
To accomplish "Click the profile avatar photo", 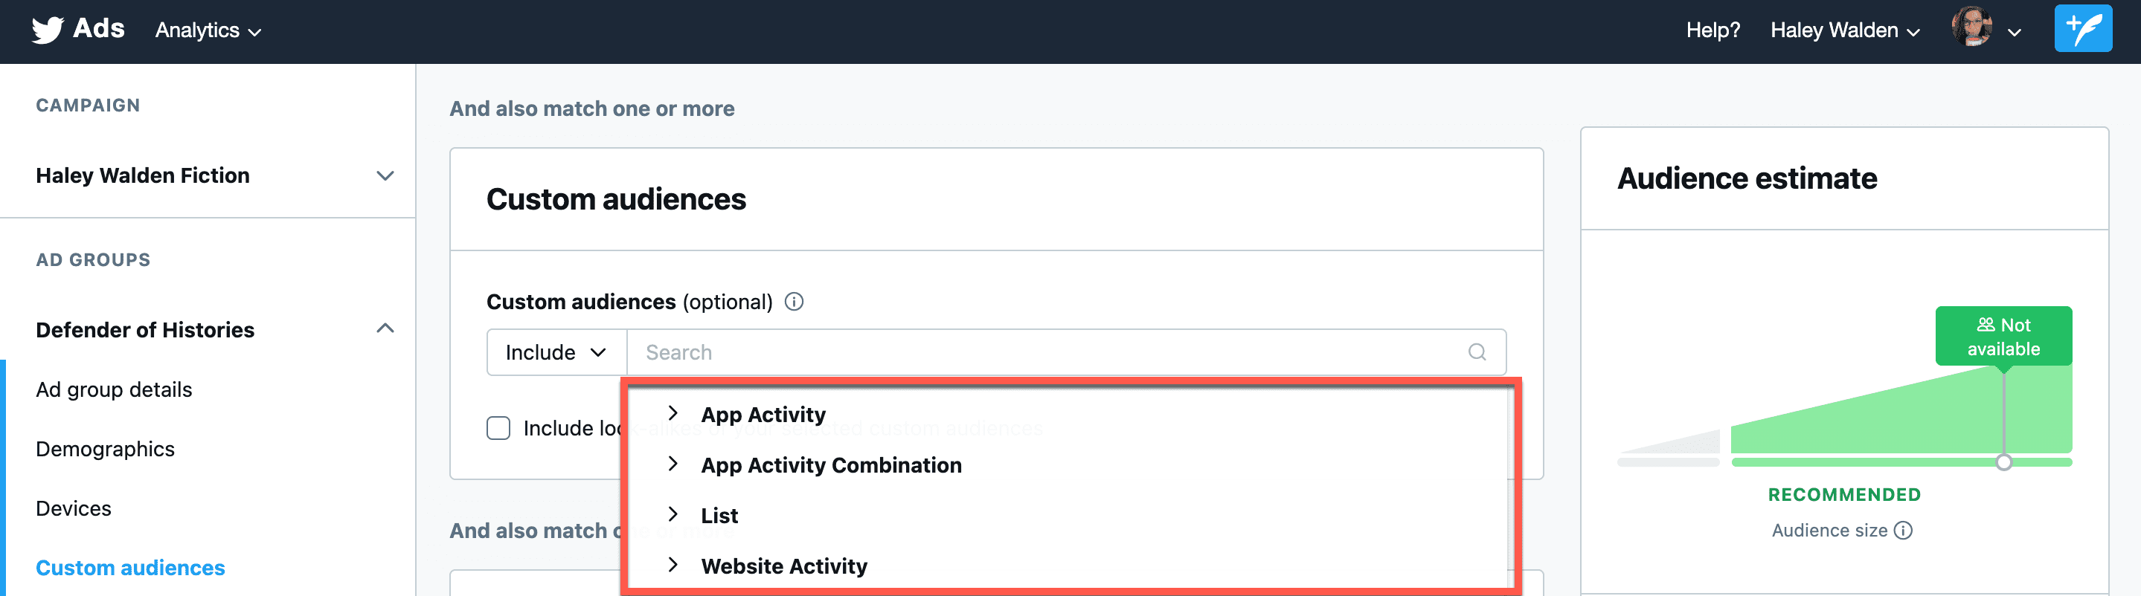I will (x=1971, y=27).
